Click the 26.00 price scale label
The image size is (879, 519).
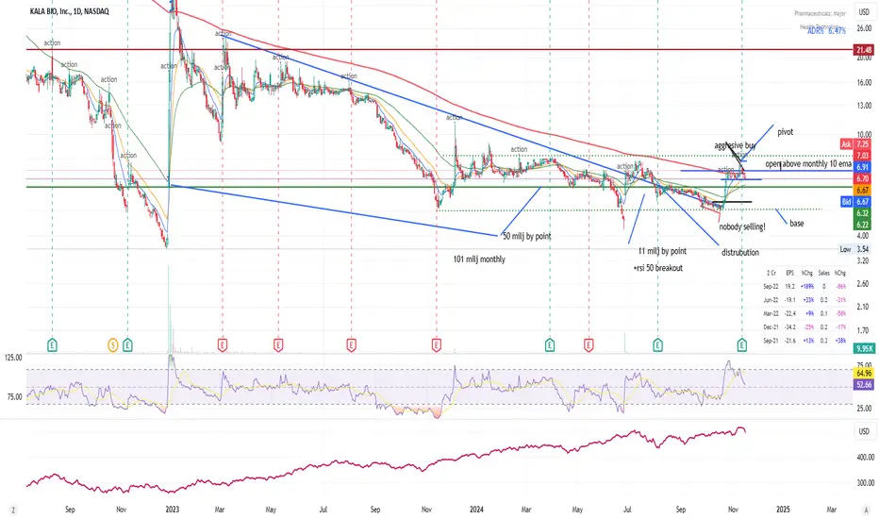coord(864,28)
